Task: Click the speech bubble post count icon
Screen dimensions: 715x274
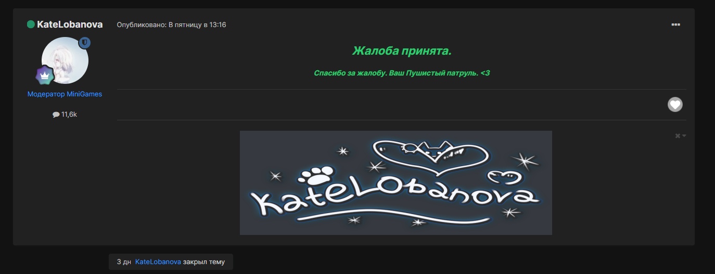Action: 56,115
